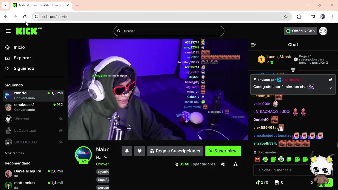Share the stream using share icon

(223, 164)
